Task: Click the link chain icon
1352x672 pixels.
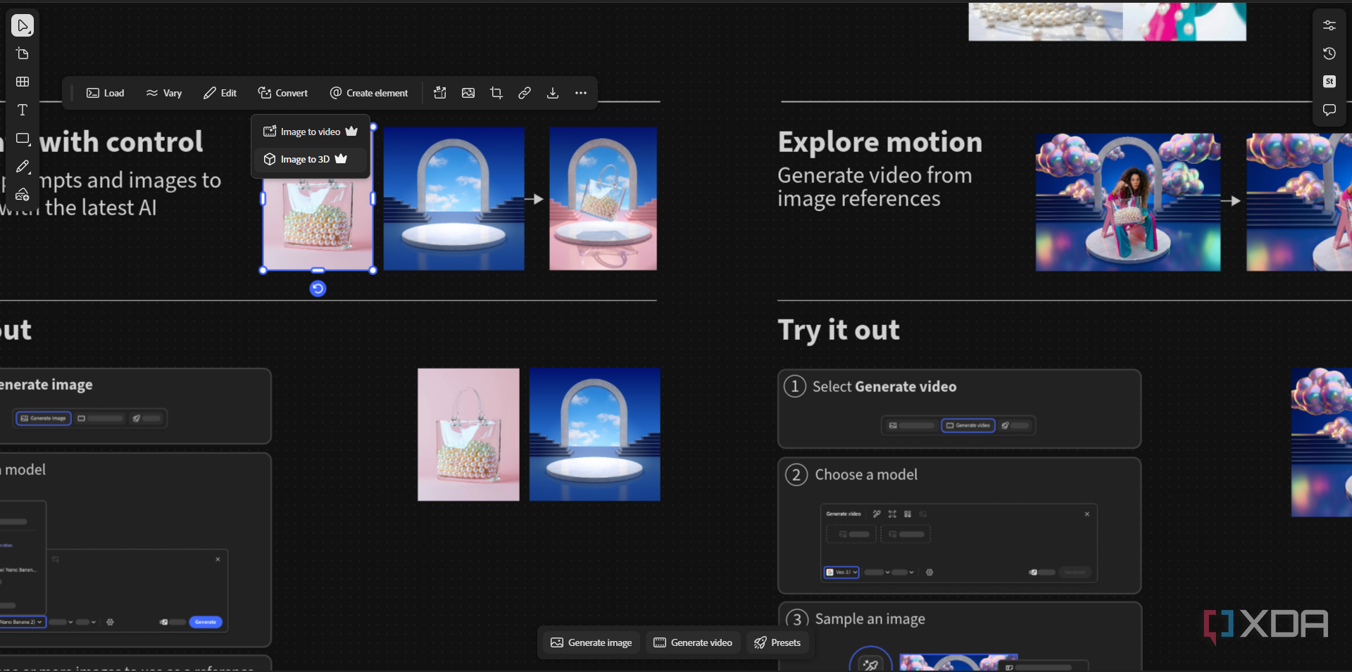Action: pos(525,93)
